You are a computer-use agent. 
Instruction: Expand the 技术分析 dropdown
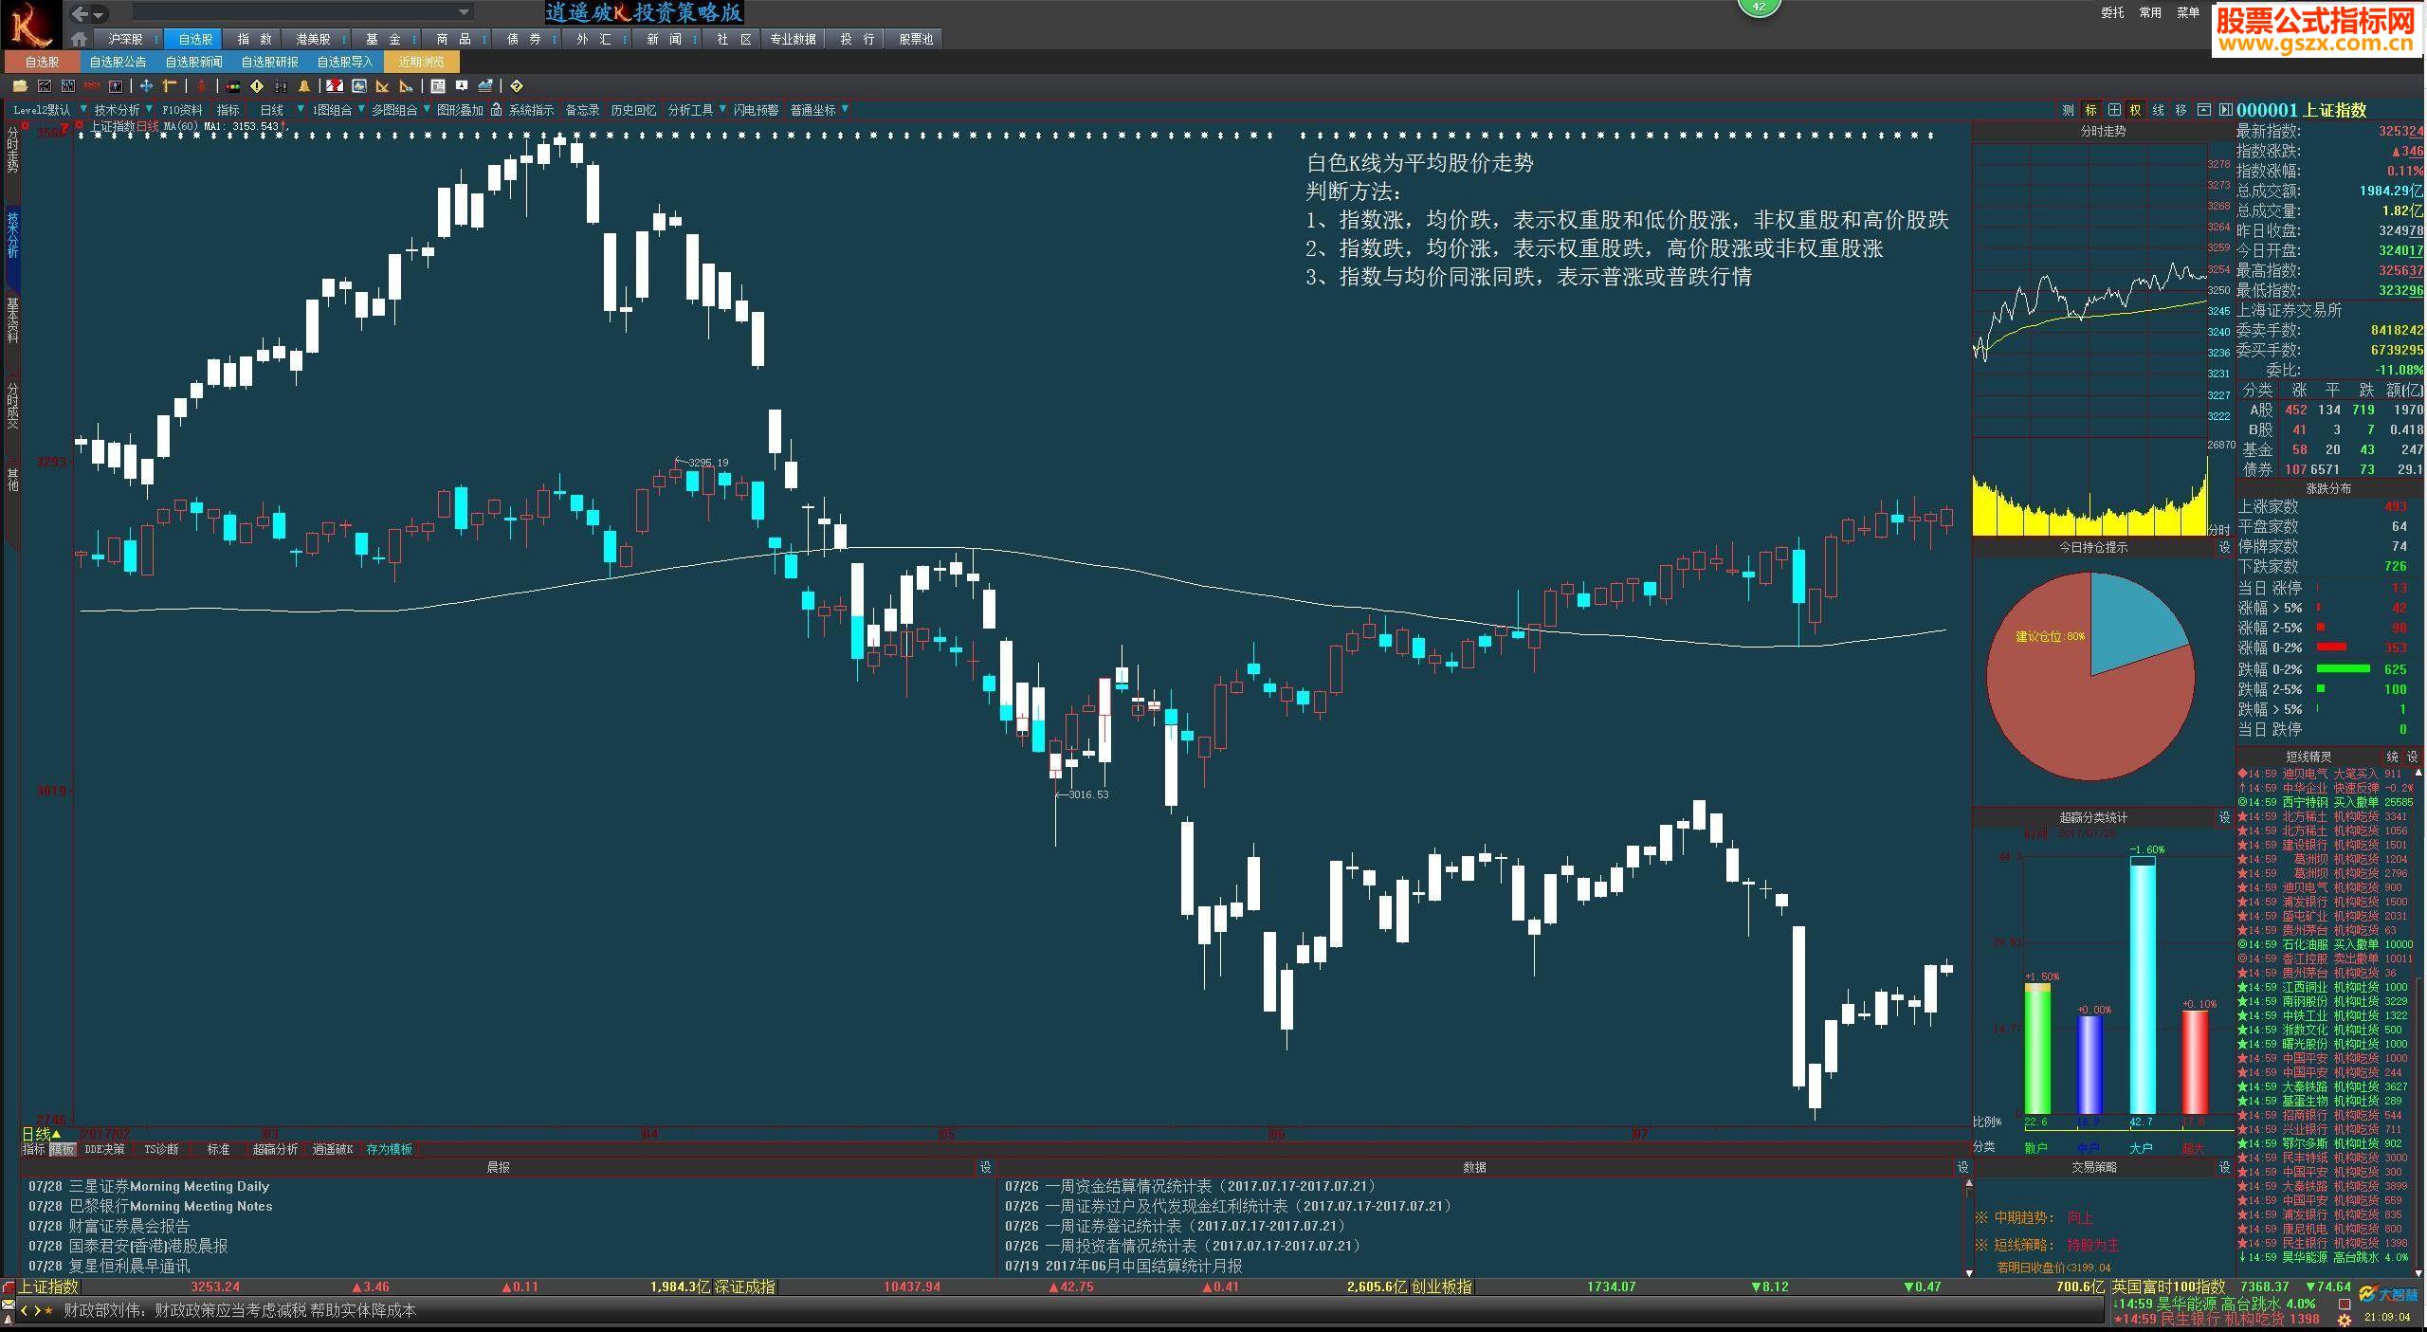(149, 109)
